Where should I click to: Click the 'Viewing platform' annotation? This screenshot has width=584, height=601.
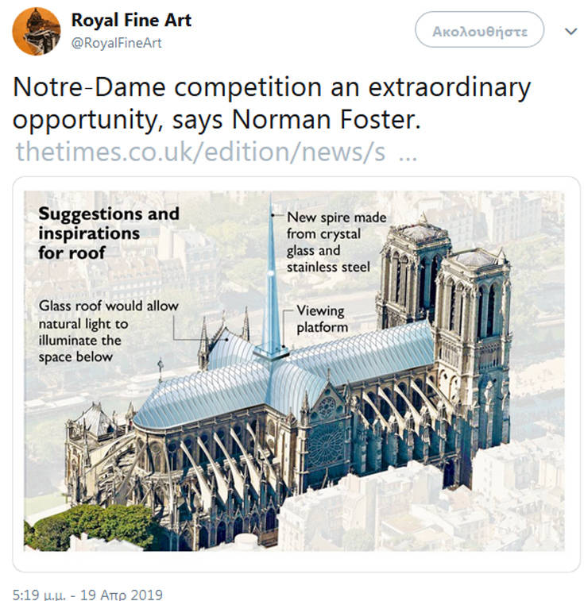[323, 319]
